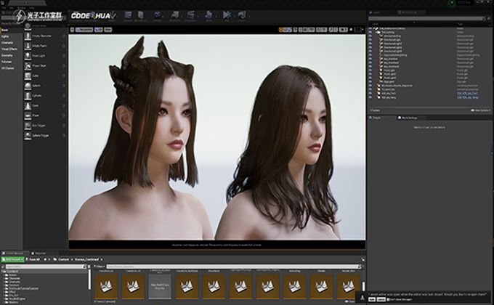The width and height of the screenshot is (494, 305).
Task: Click the Play toolbar icon
Action: click(227, 15)
